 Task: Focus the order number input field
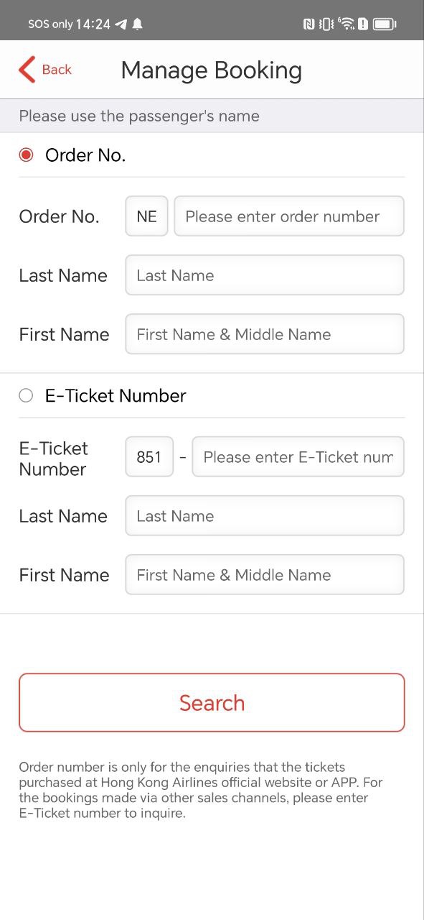[289, 216]
